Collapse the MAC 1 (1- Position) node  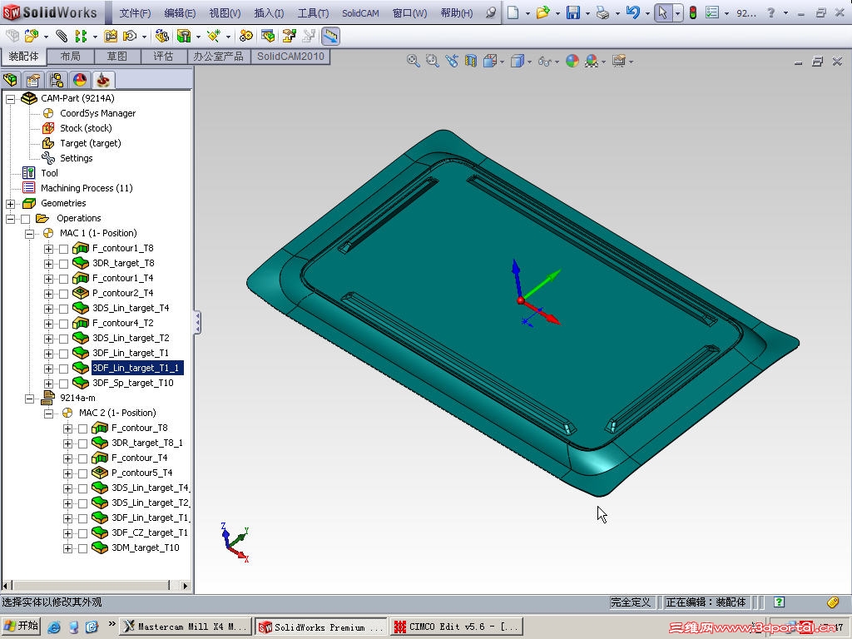coord(29,233)
